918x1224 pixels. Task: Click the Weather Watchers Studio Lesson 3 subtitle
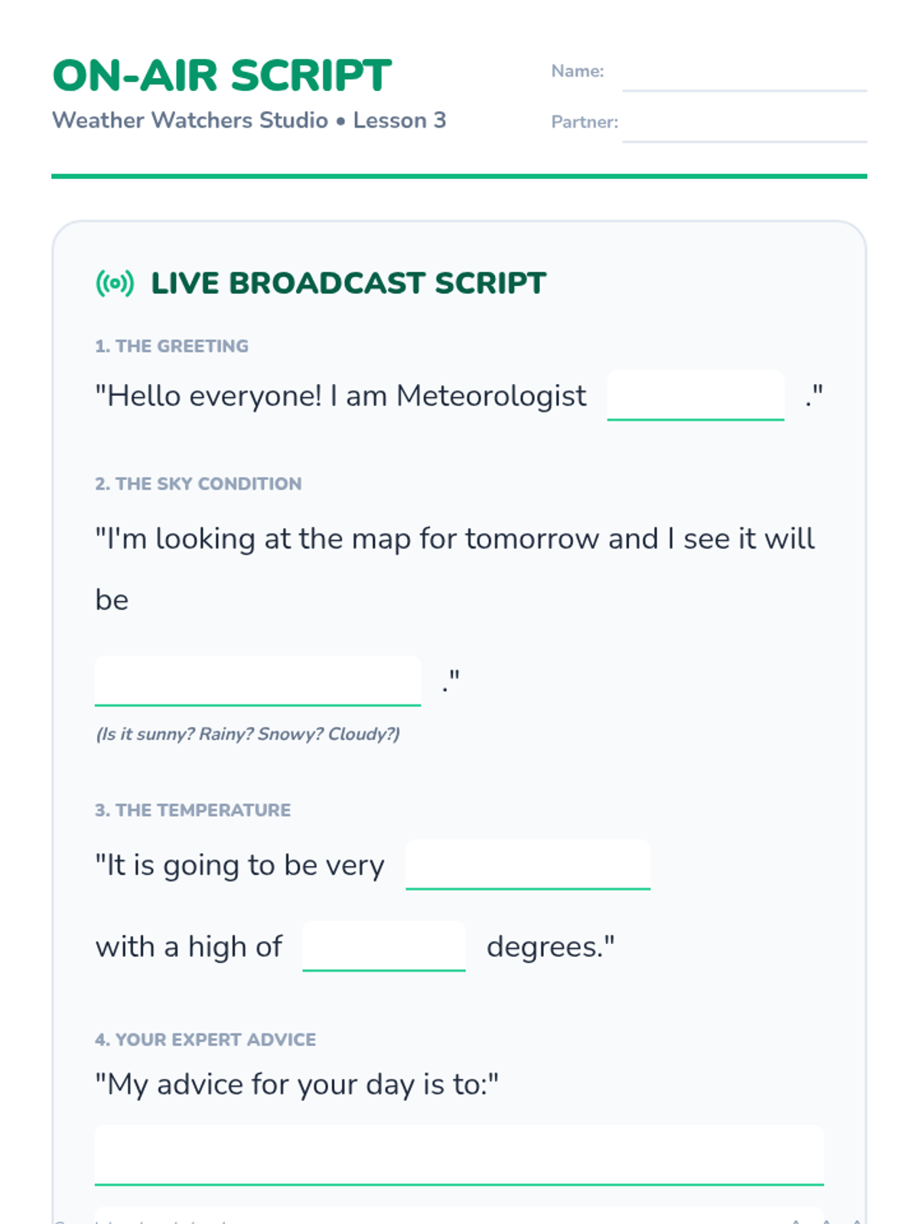tap(249, 120)
